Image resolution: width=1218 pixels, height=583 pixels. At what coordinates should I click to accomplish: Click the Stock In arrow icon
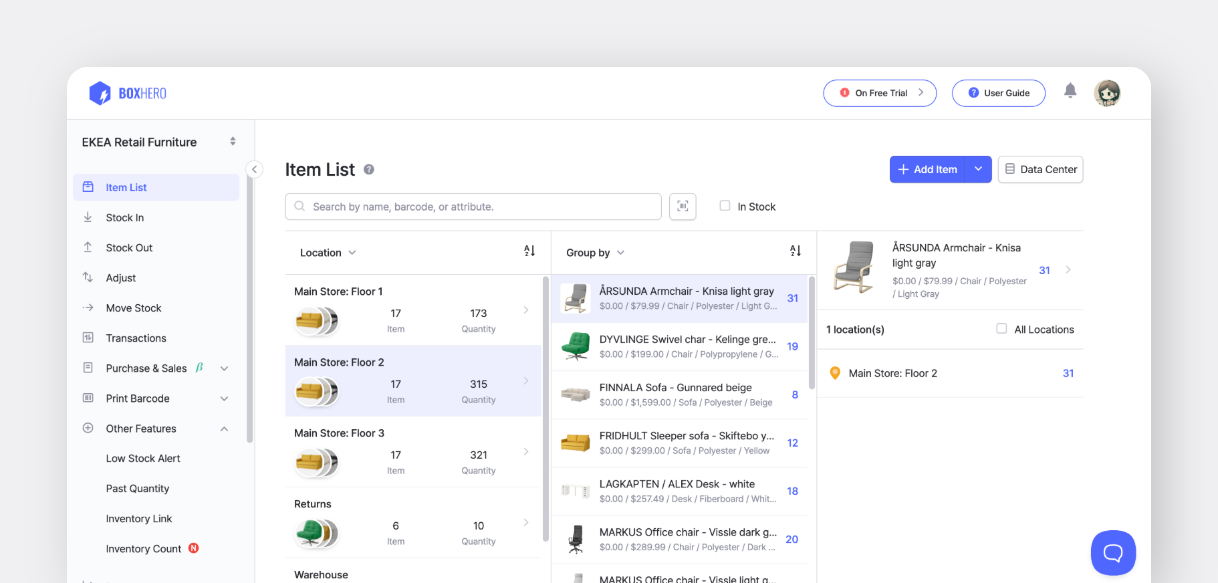88,217
